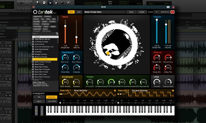Viewport: 206px width, 123px height.
Task: Mute the bass track in Pro Tools
Action: (10, 96)
